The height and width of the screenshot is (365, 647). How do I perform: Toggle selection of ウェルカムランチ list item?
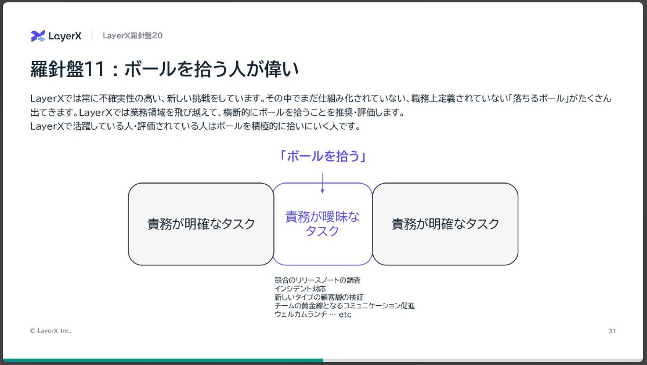pyautogui.click(x=309, y=314)
